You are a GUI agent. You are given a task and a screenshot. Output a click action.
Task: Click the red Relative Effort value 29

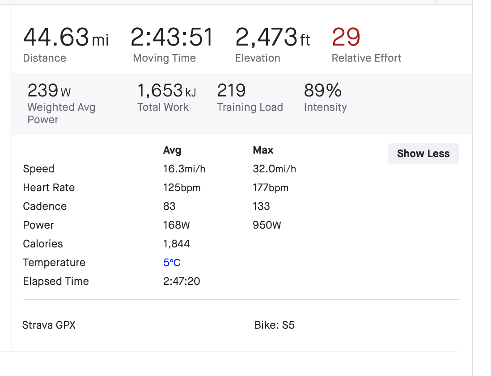click(x=346, y=37)
